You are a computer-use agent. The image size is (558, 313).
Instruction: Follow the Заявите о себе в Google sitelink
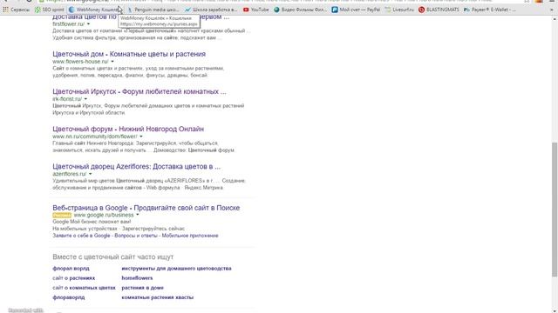[x=81, y=236]
